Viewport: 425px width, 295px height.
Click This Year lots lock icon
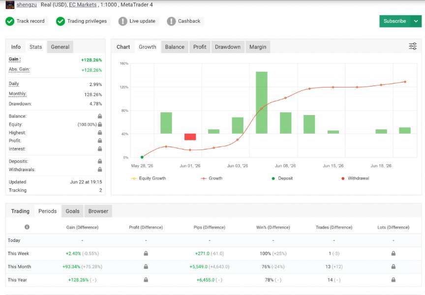click(x=394, y=280)
